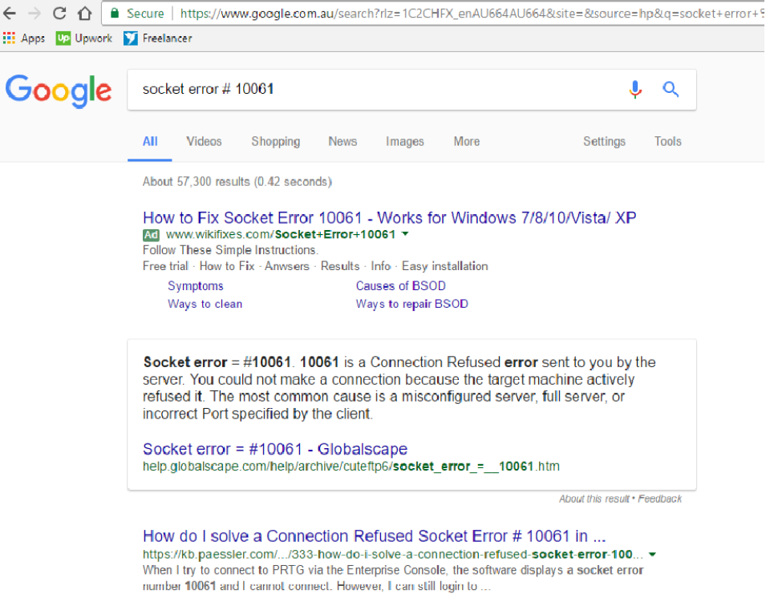766x598 pixels.
Task: Switch to the Videos tab
Action: pos(204,142)
